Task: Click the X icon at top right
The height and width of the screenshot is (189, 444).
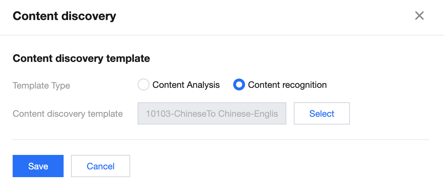Action: [x=419, y=16]
